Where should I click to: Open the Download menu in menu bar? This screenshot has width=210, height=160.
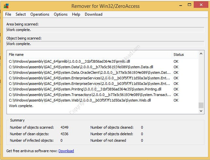click(x=94, y=14)
